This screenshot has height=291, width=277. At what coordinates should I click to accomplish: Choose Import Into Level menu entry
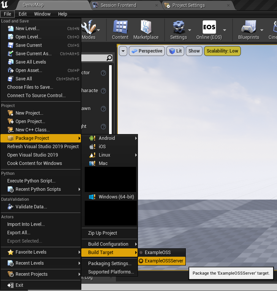point(41,224)
